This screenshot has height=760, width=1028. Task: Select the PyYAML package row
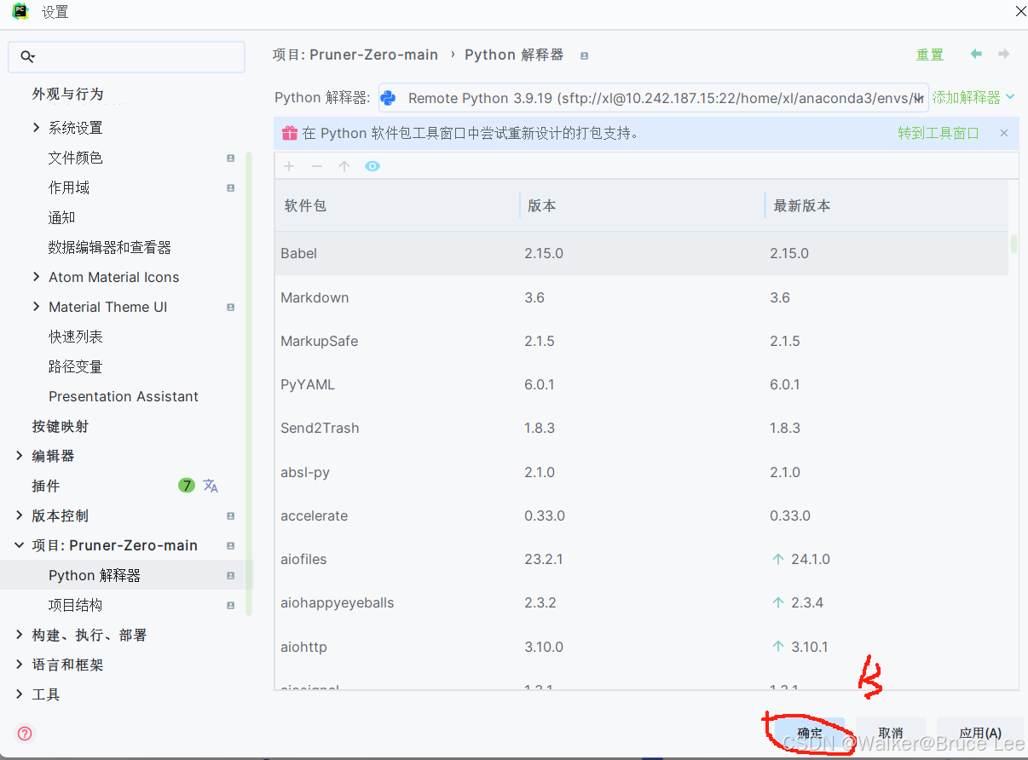click(641, 384)
